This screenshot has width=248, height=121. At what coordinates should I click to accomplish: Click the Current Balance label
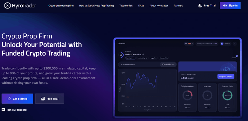point(128,65)
